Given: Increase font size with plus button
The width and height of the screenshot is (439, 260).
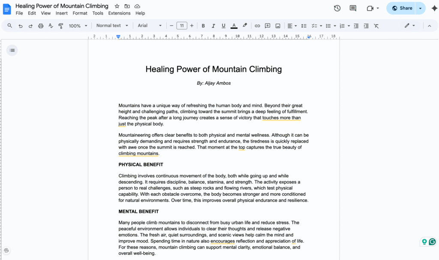Looking at the screenshot, I should click(192, 26).
